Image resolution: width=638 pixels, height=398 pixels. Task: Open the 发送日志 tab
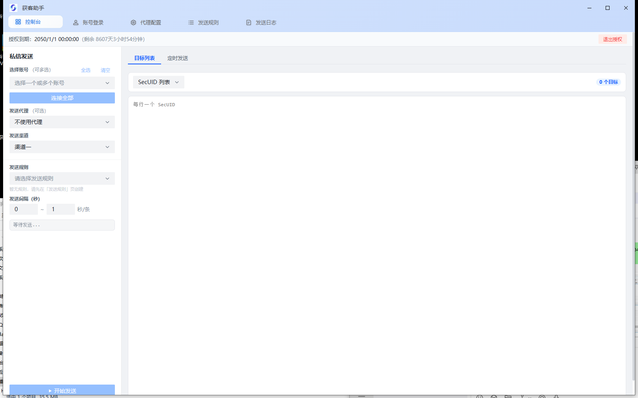261,23
